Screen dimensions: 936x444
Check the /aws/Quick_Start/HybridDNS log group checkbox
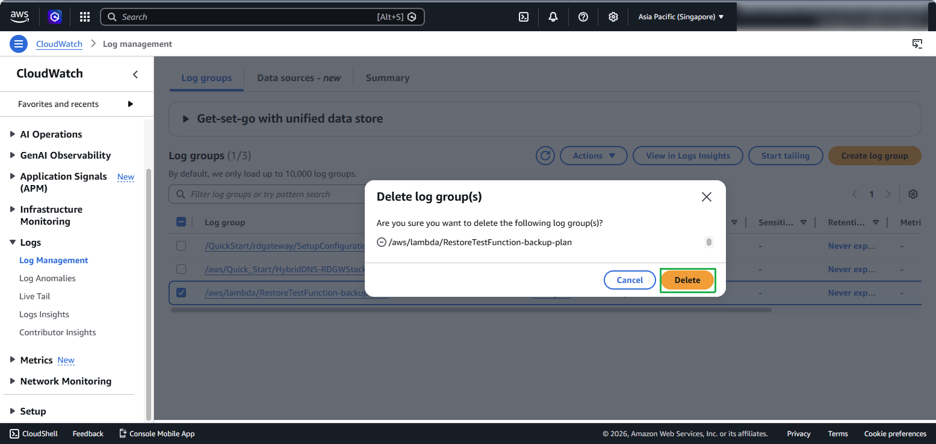(181, 269)
